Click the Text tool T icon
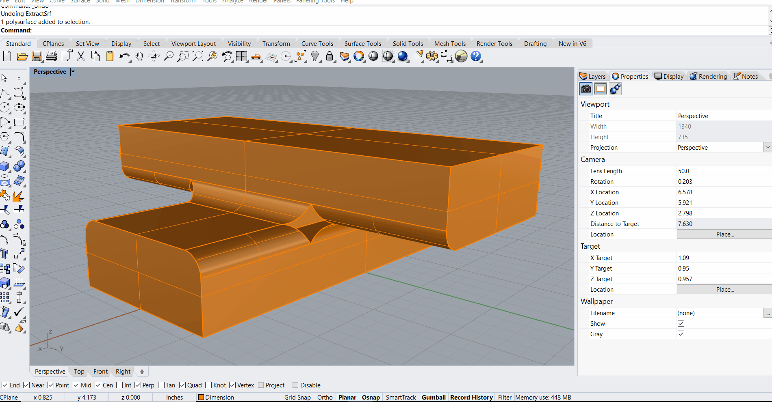 tap(4, 254)
